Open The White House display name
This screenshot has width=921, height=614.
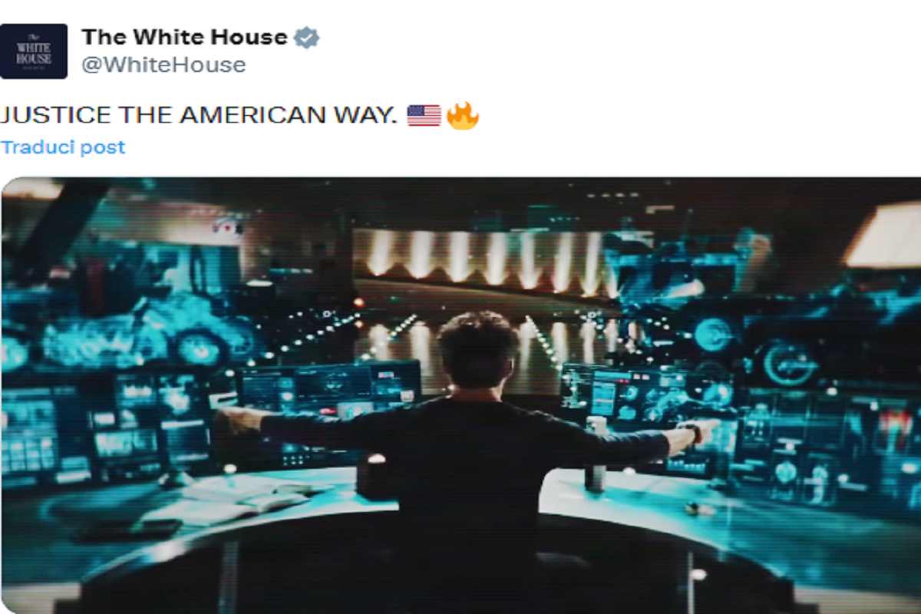[184, 37]
